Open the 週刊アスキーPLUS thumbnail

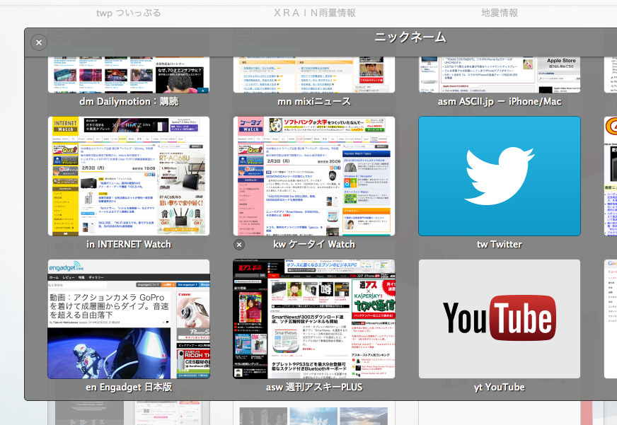[x=314, y=319]
